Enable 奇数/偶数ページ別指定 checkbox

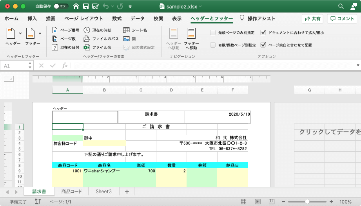(x=213, y=45)
